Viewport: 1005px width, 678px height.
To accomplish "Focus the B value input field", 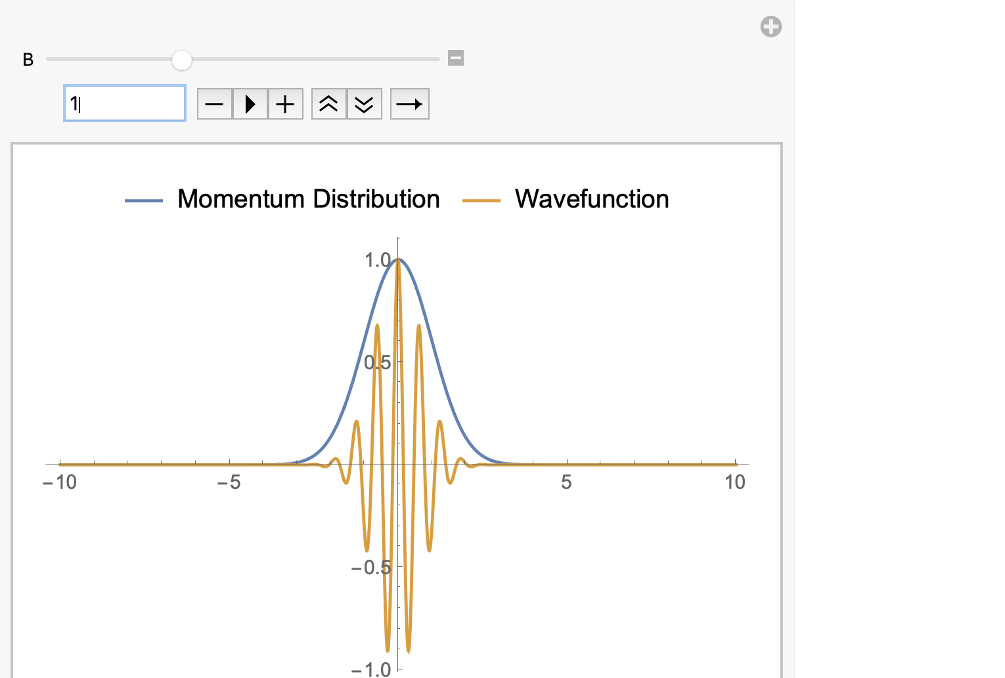I will 125,103.
